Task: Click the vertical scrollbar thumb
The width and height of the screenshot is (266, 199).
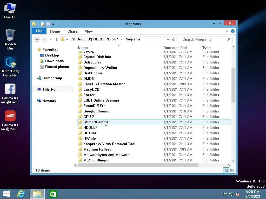Action: coord(233,85)
